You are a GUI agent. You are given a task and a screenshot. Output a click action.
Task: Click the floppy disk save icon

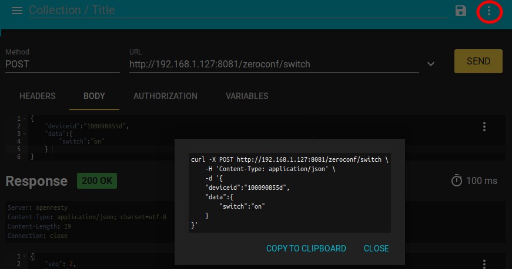tap(461, 11)
